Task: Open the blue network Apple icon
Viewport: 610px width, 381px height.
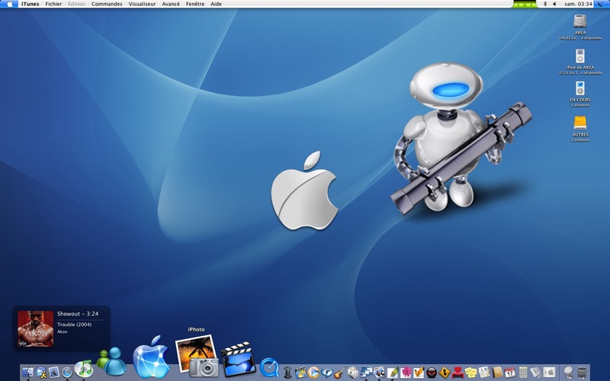Action: tap(151, 357)
